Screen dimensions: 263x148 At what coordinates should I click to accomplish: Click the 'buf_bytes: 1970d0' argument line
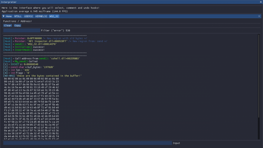pos(28,67)
